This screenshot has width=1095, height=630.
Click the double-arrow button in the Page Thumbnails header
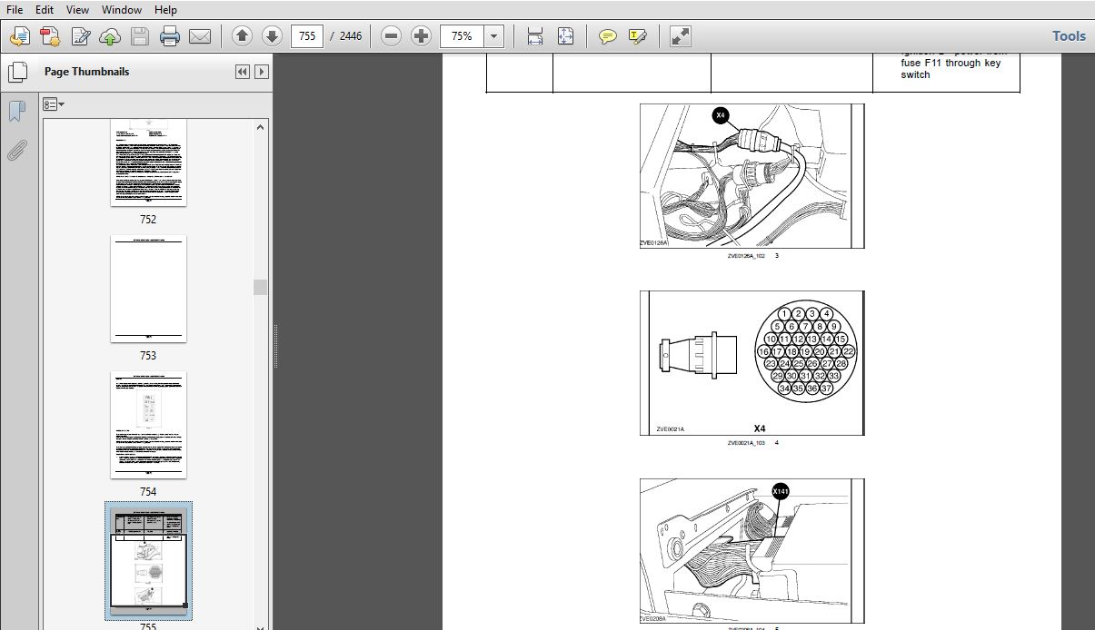coord(243,72)
